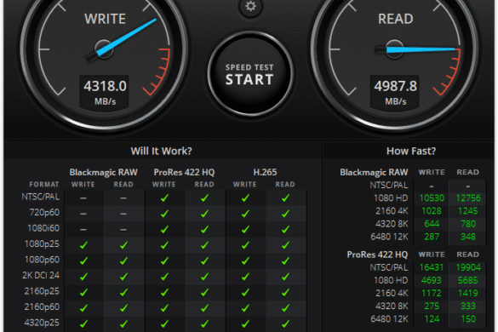Select the 16431 ProRes NTSC/PAL write value
498x332 pixels.
432,267
